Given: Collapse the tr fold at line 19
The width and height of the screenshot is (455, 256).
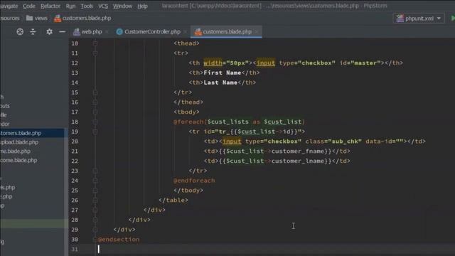Looking at the screenshot, I should click(x=95, y=132).
